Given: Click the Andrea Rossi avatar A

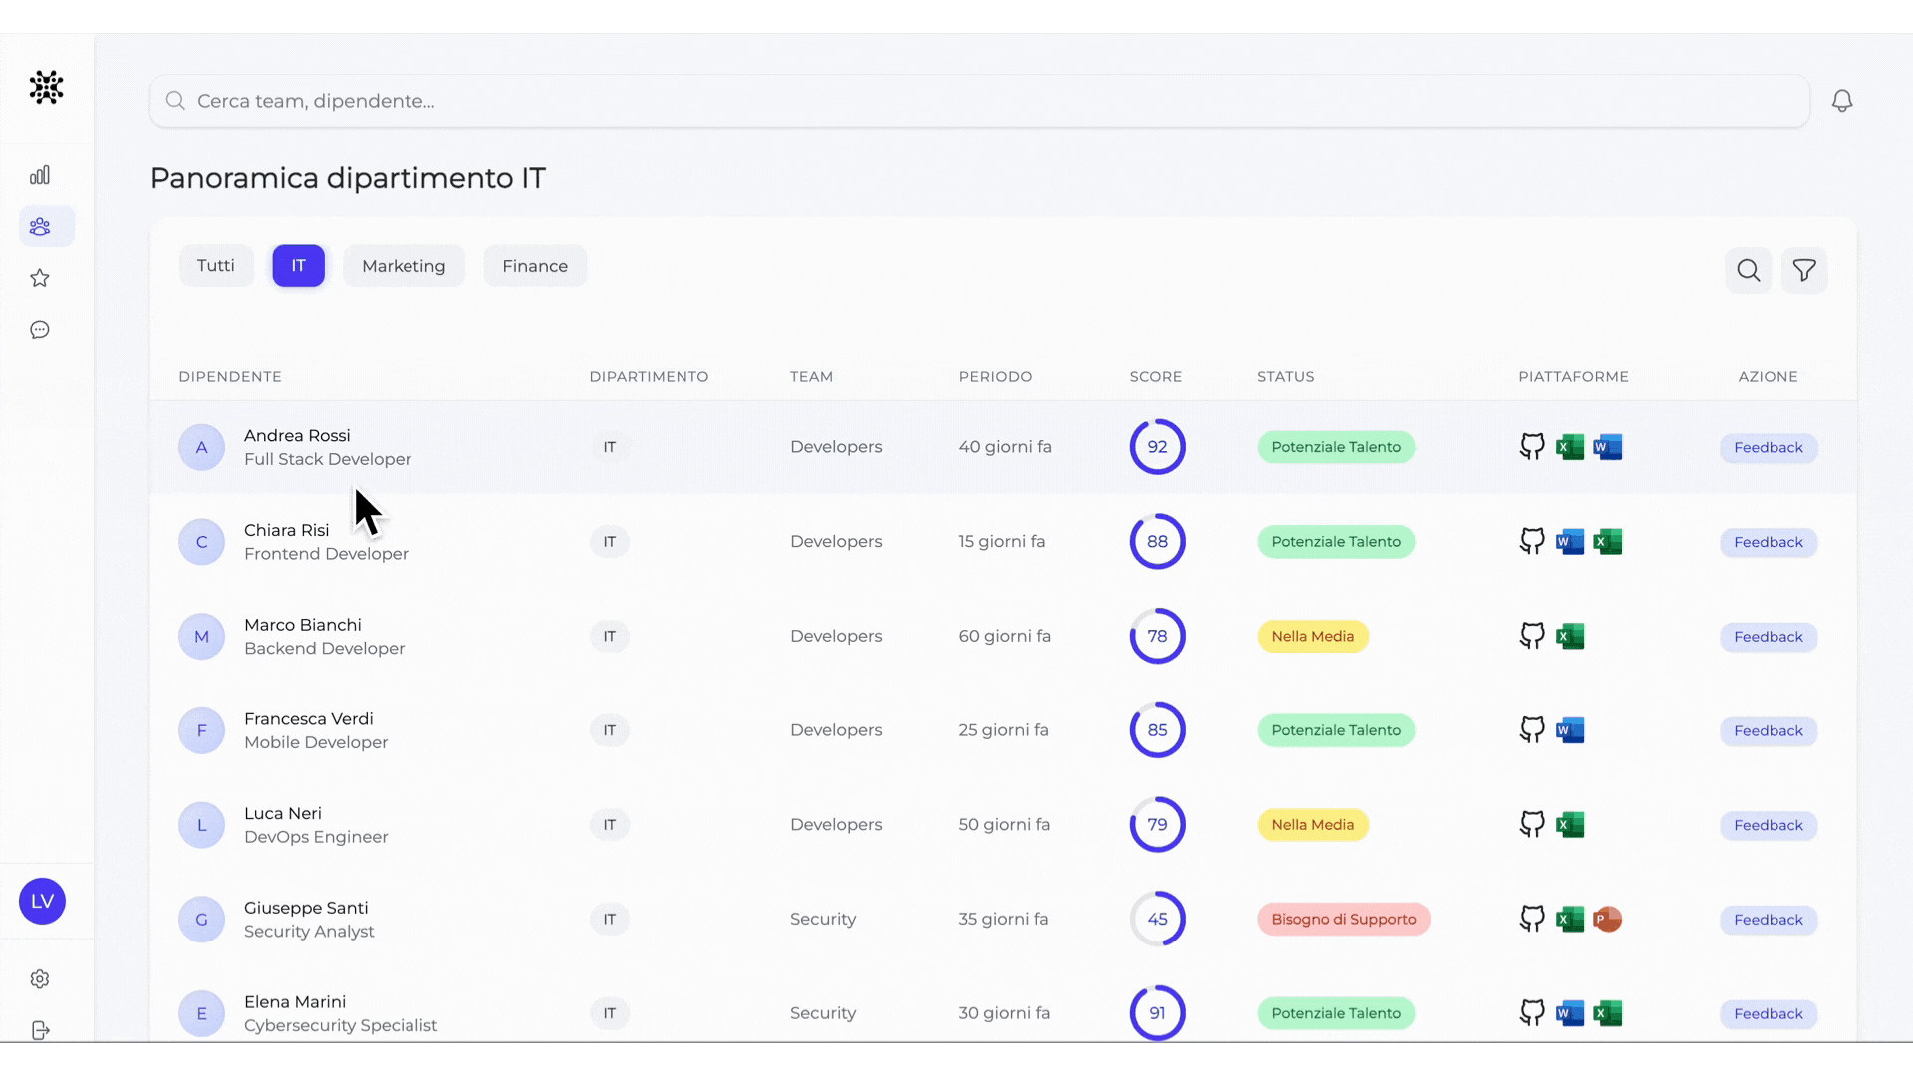Looking at the screenshot, I should tap(201, 447).
